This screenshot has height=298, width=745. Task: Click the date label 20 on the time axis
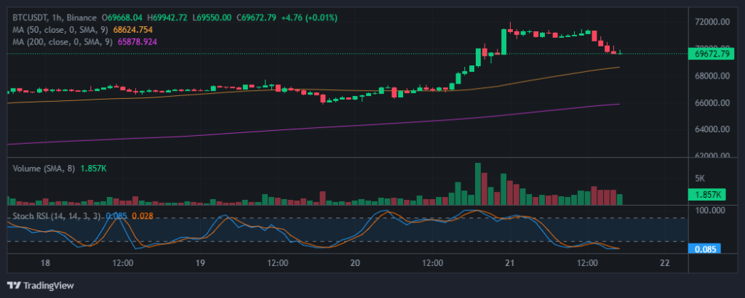pyautogui.click(x=355, y=263)
